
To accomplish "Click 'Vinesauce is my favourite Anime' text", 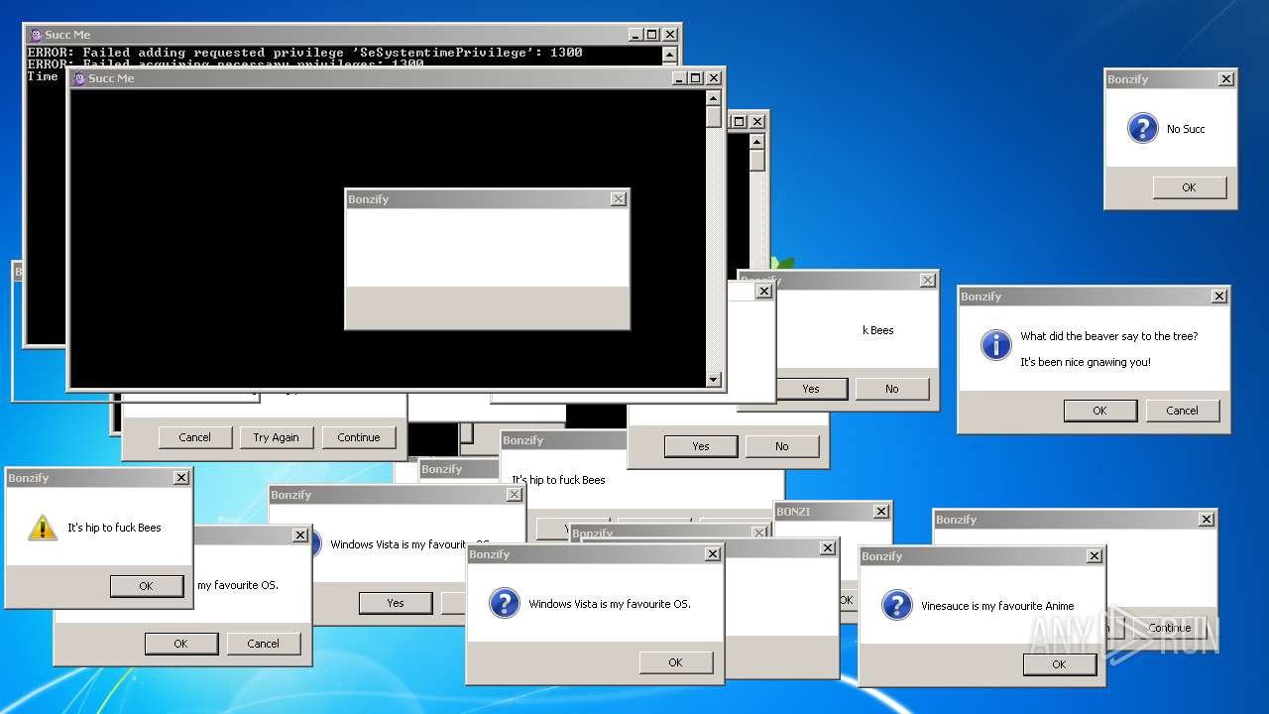I will click(x=997, y=606).
